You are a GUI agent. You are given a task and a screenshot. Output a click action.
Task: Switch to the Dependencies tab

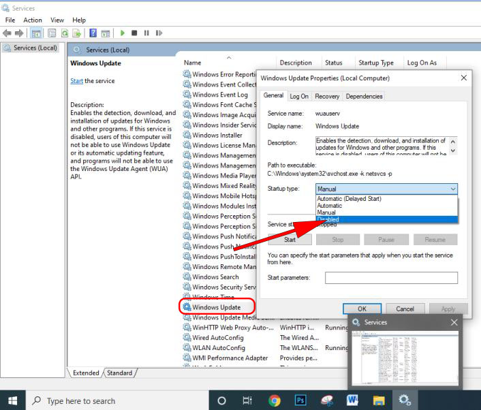click(x=364, y=96)
